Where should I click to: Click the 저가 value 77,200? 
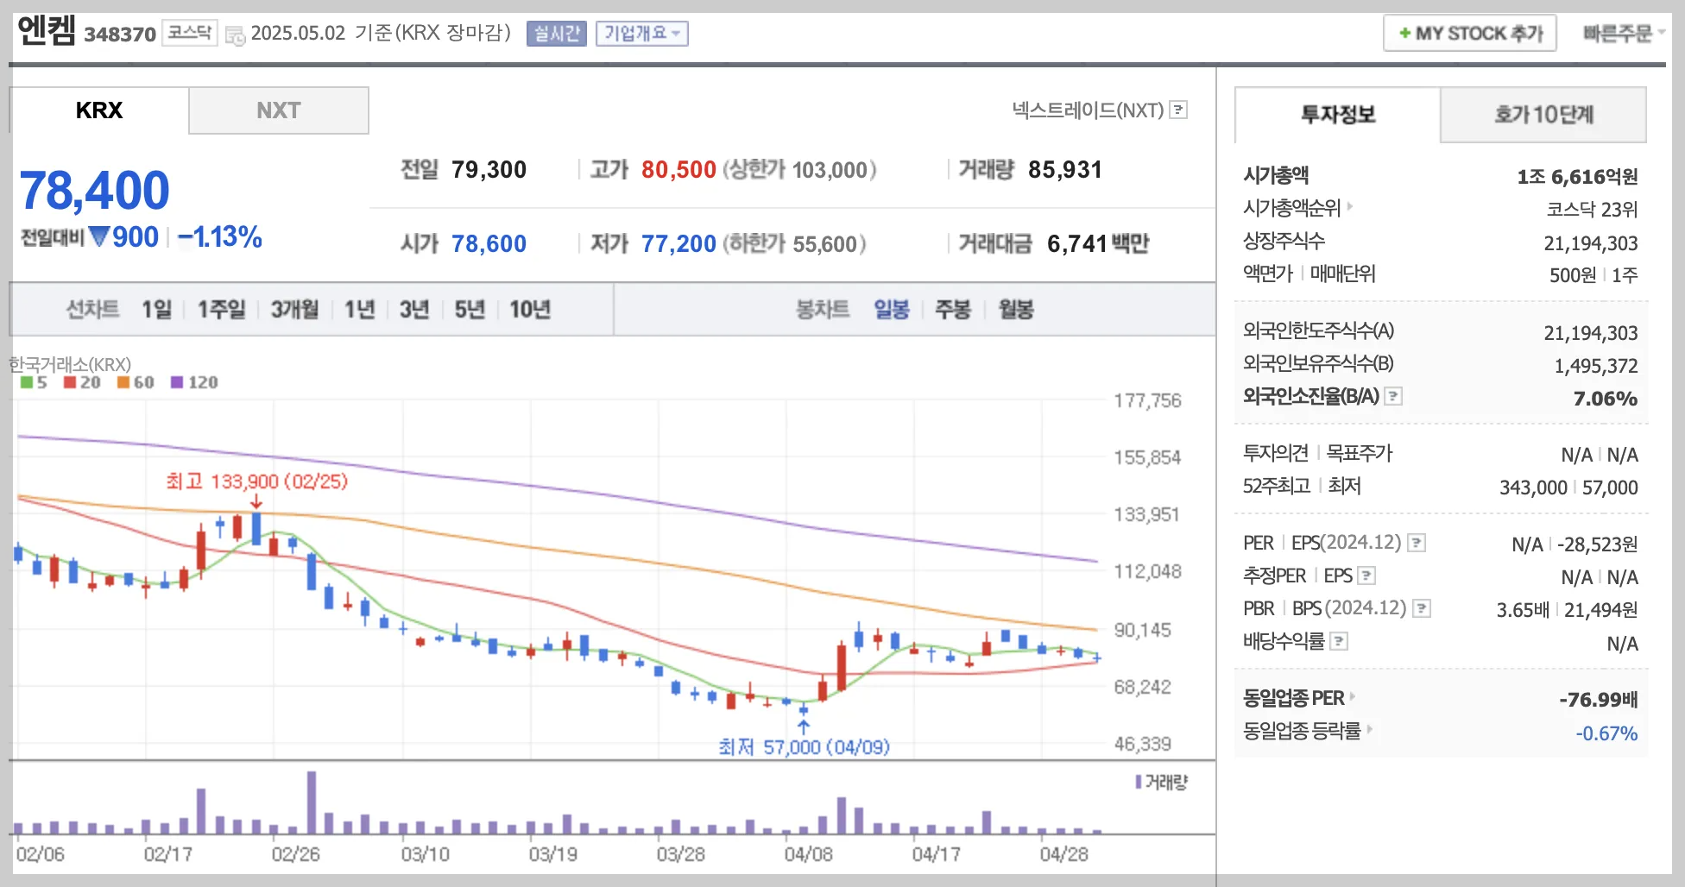coord(678,244)
